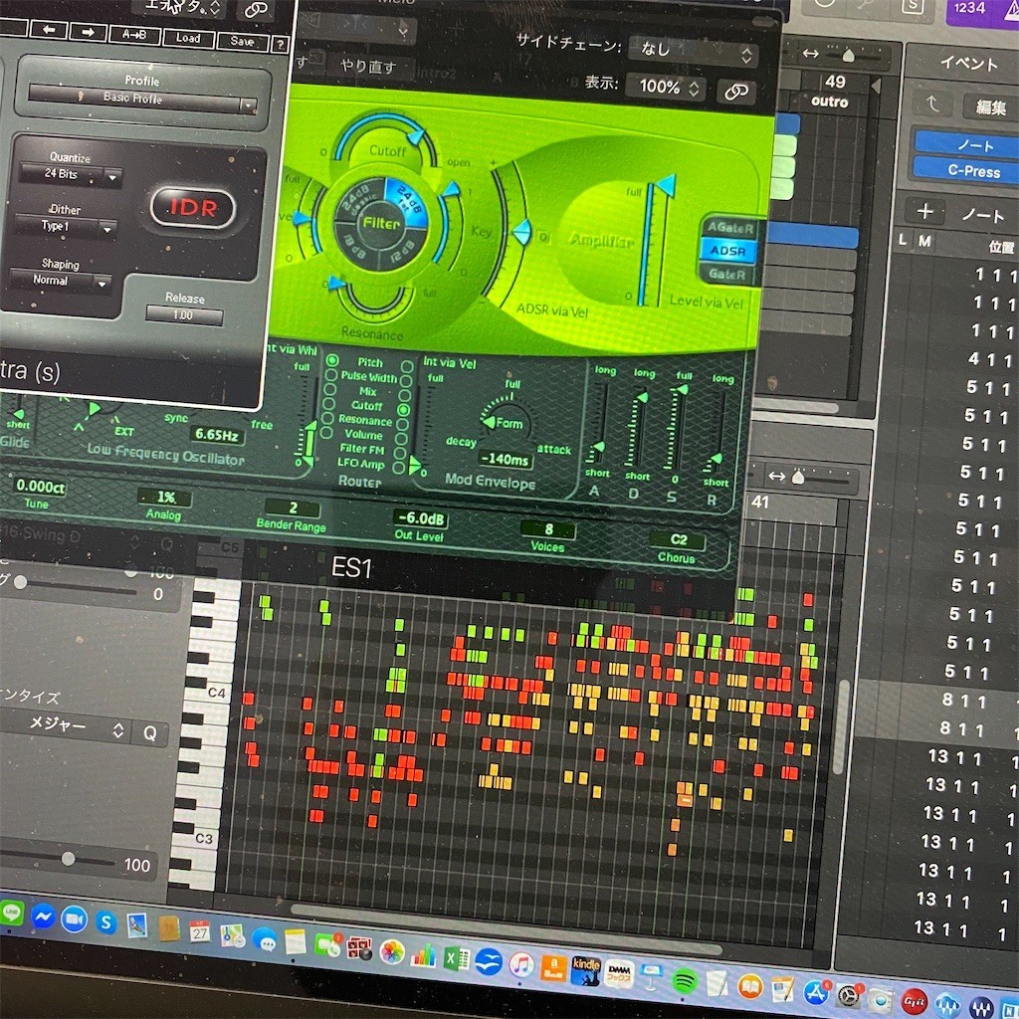This screenshot has height=1019, width=1019.
Task: Click the plus icon in the event list
Action: (925, 211)
